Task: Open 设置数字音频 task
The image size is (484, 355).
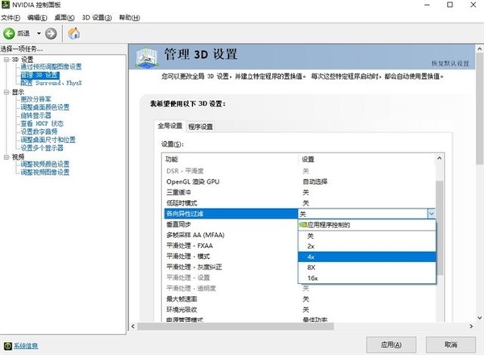Action: click(39, 132)
